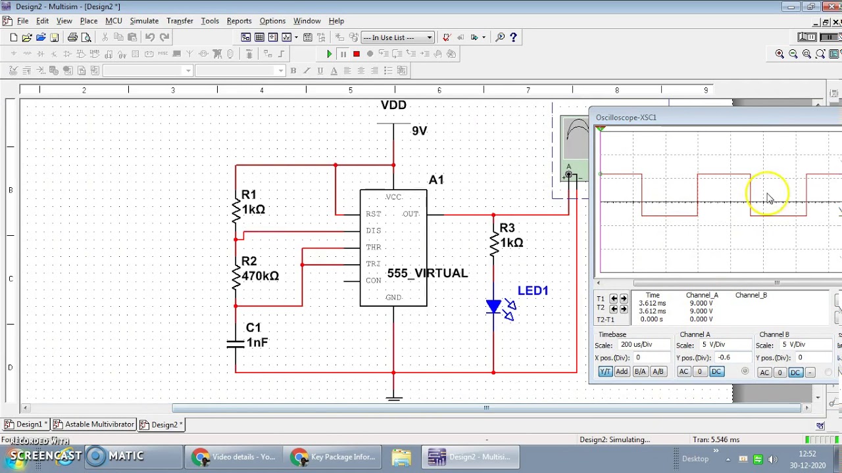Click the Timebase Scale field
The image size is (842, 473).
click(645, 345)
